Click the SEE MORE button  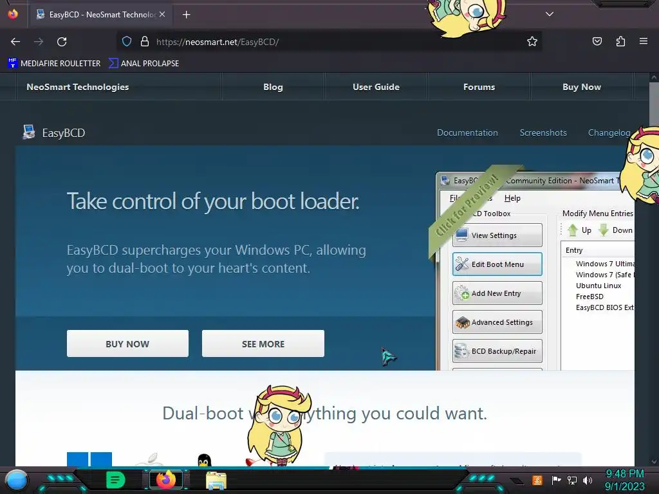pyautogui.click(x=263, y=343)
